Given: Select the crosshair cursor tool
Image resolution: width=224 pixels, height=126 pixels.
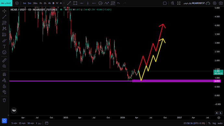Looking at the screenshot, I should (x=4, y=11).
